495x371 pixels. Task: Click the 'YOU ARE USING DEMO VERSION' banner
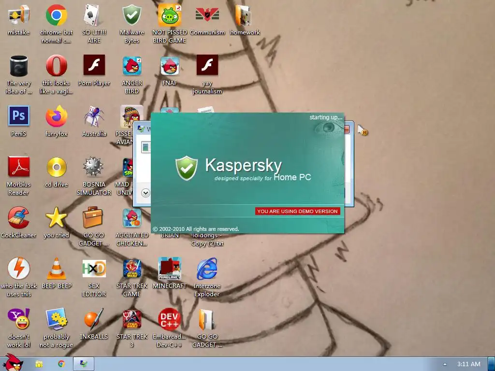297,212
